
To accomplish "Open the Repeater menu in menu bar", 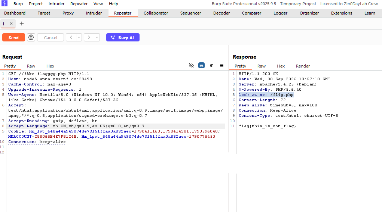I will pyautogui.click(x=79, y=4).
